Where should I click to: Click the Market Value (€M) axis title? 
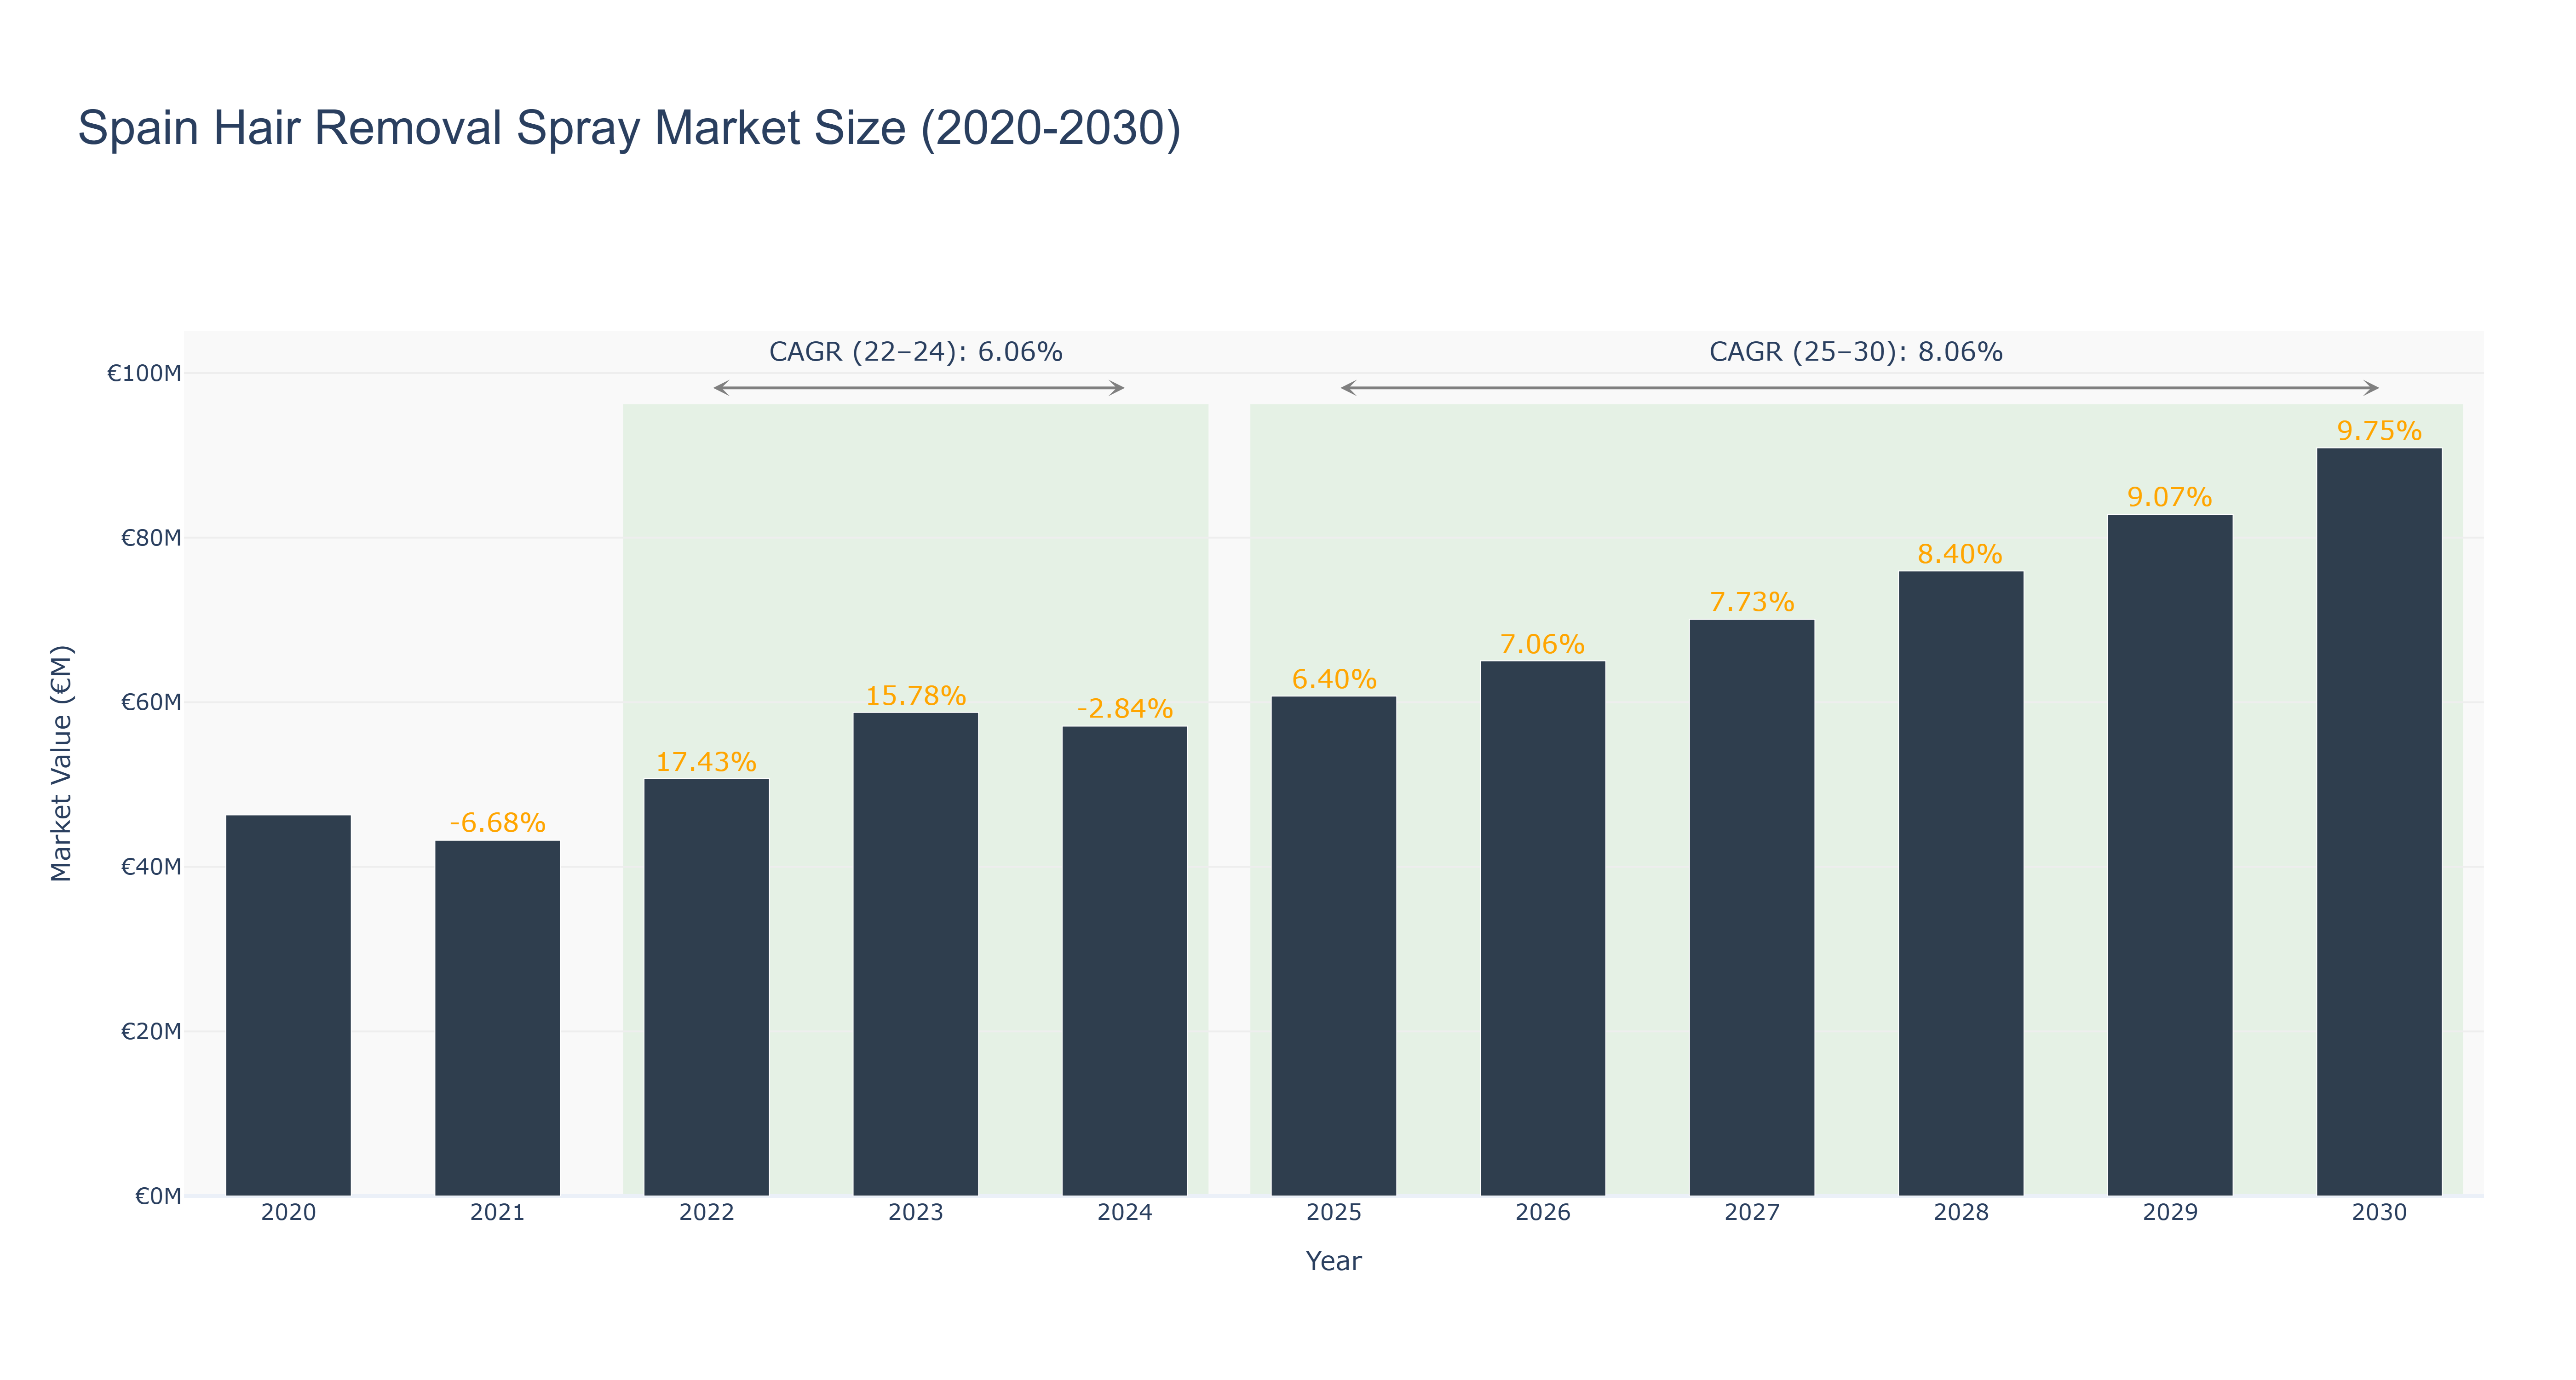coord(62,763)
